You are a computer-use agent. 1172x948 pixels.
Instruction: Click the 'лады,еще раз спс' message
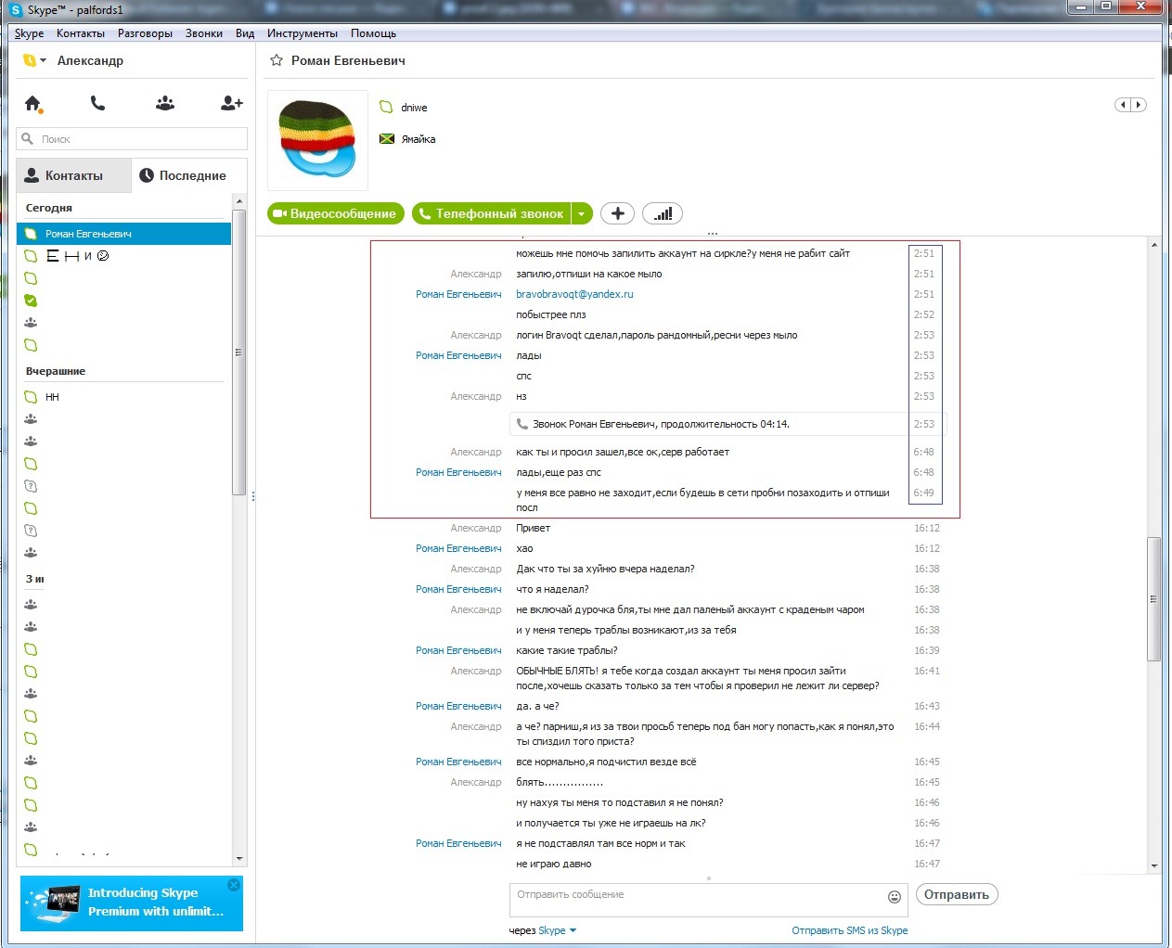[x=559, y=472]
